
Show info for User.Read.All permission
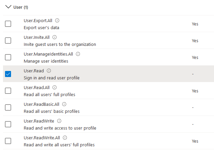tap(55, 88)
